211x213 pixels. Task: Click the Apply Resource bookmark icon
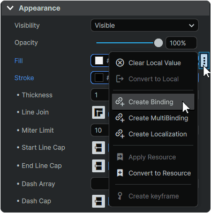coord(120,157)
